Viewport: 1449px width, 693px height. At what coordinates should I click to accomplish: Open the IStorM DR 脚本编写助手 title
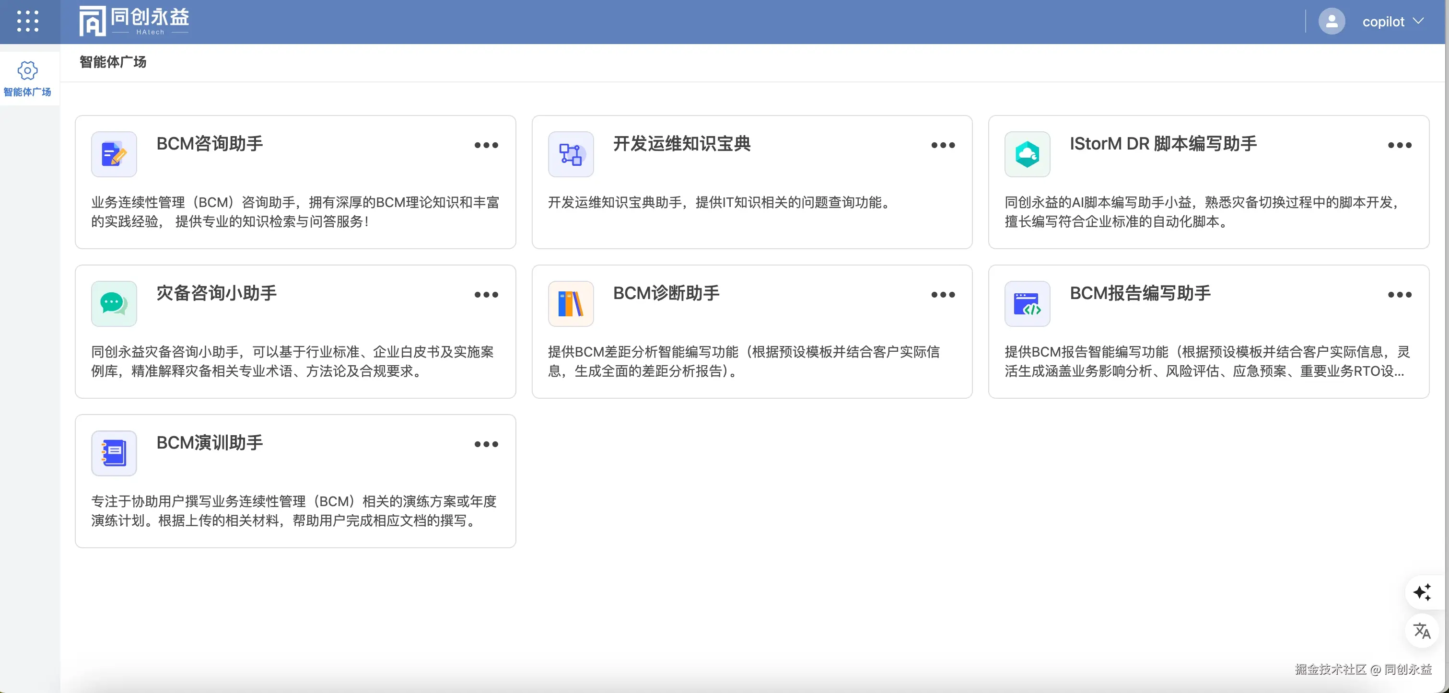1163,144
